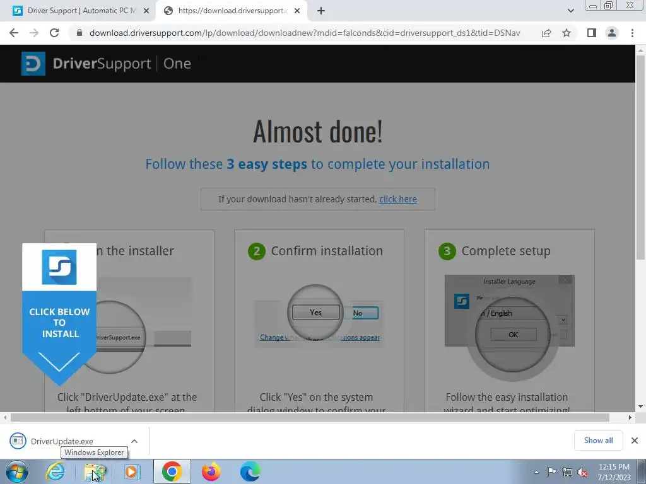
Task: Show hidden system tray icons
Action: pos(536,472)
